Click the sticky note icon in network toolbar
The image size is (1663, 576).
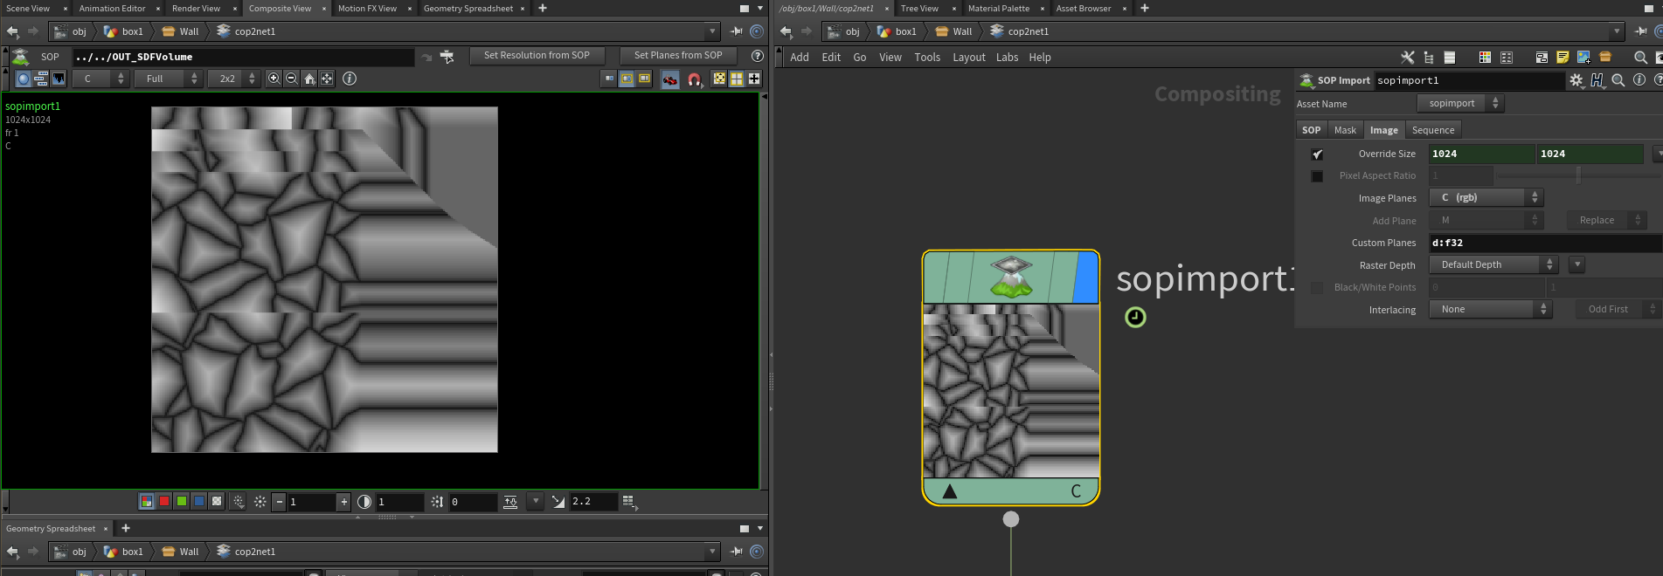[1563, 58]
